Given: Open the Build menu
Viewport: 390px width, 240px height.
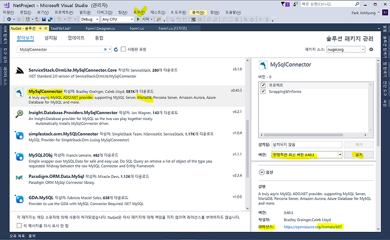Looking at the screenshot, I should point(85,12).
